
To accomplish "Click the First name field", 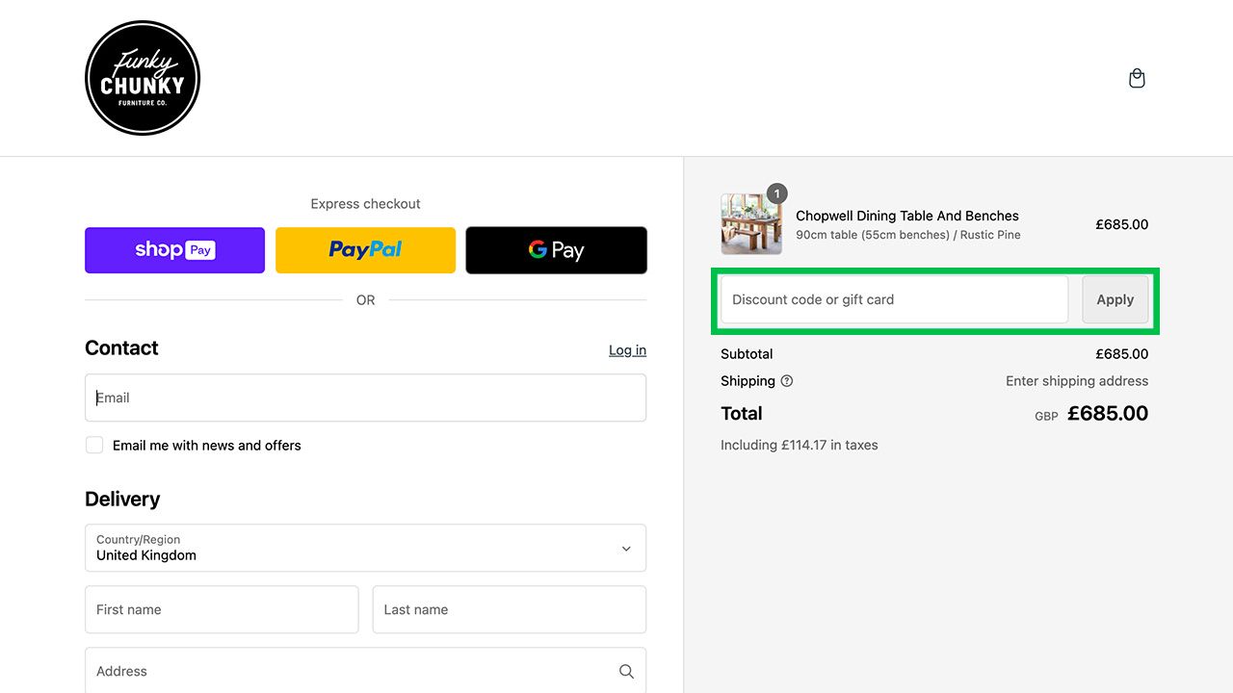I will [x=222, y=609].
